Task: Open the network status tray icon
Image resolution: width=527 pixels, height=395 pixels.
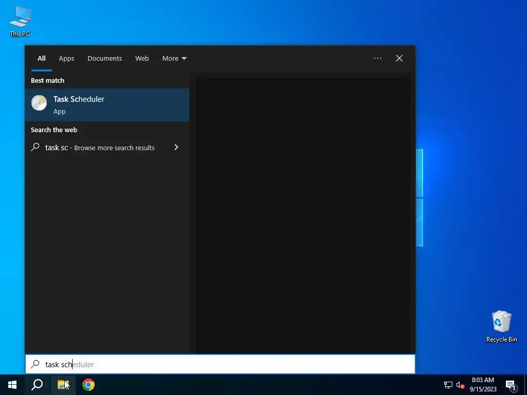Action: coord(448,385)
